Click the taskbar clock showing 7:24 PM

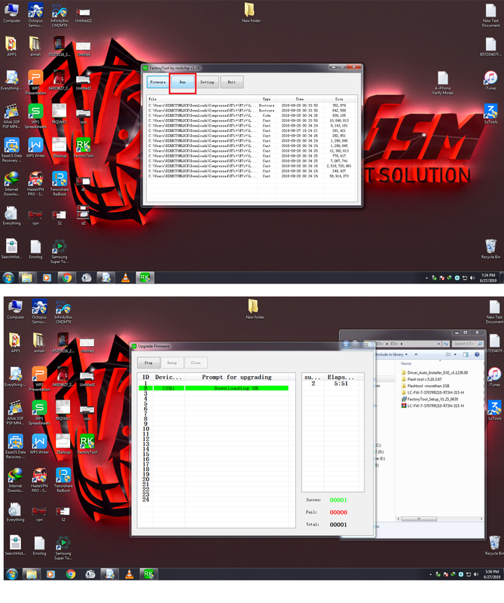tap(488, 277)
